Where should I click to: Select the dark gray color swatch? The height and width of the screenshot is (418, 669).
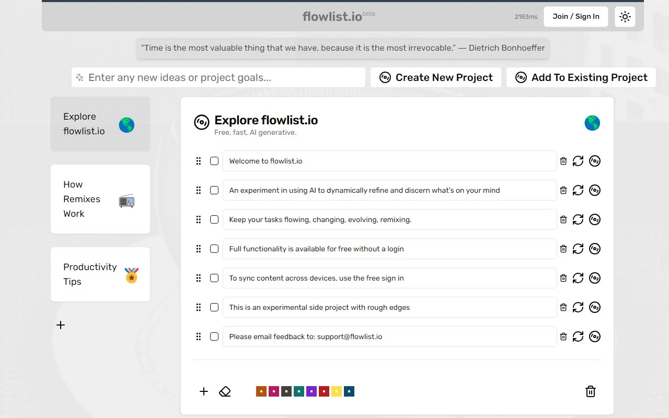tap(286, 391)
